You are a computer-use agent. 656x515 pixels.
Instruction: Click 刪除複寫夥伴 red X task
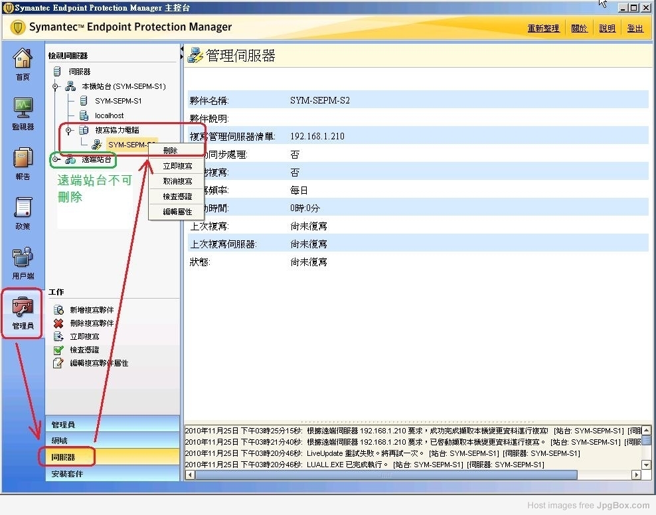click(58, 323)
